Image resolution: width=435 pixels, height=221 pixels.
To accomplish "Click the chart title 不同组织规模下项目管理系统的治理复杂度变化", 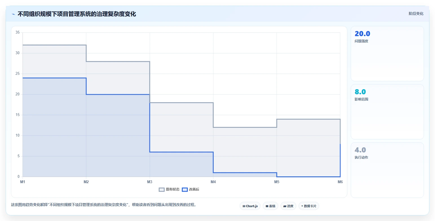I will pos(77,14).
